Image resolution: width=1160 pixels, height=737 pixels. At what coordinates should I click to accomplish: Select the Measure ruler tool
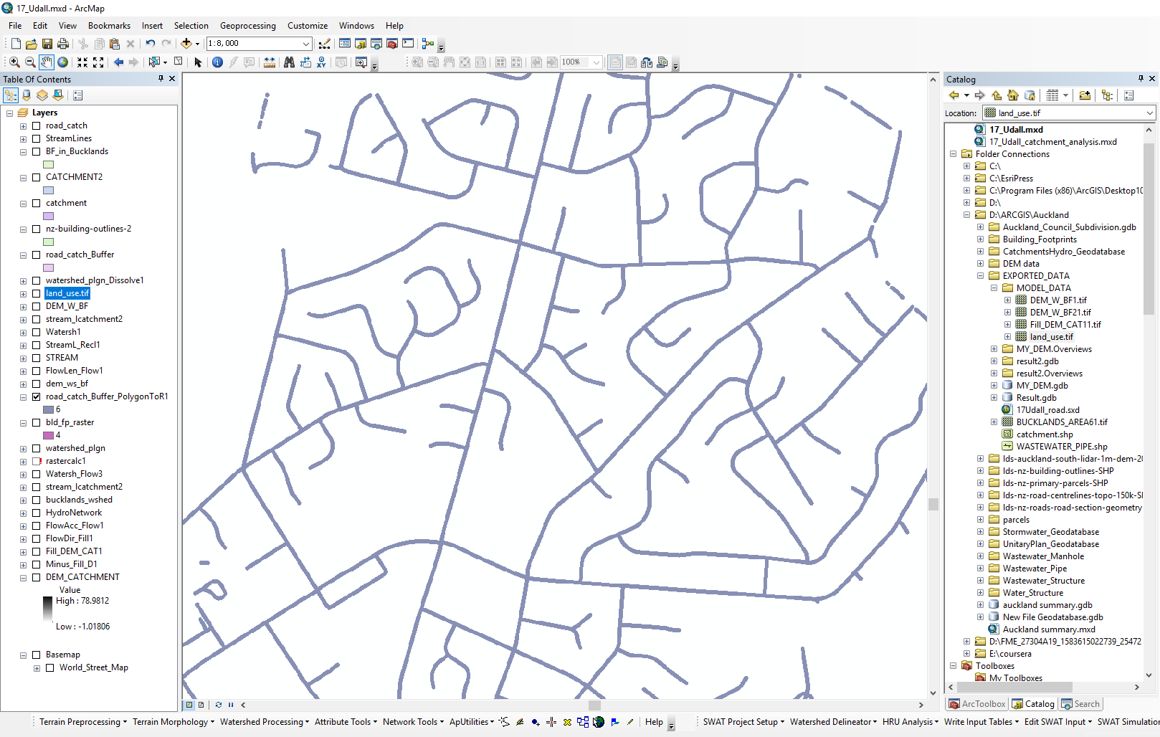(270, 62)
